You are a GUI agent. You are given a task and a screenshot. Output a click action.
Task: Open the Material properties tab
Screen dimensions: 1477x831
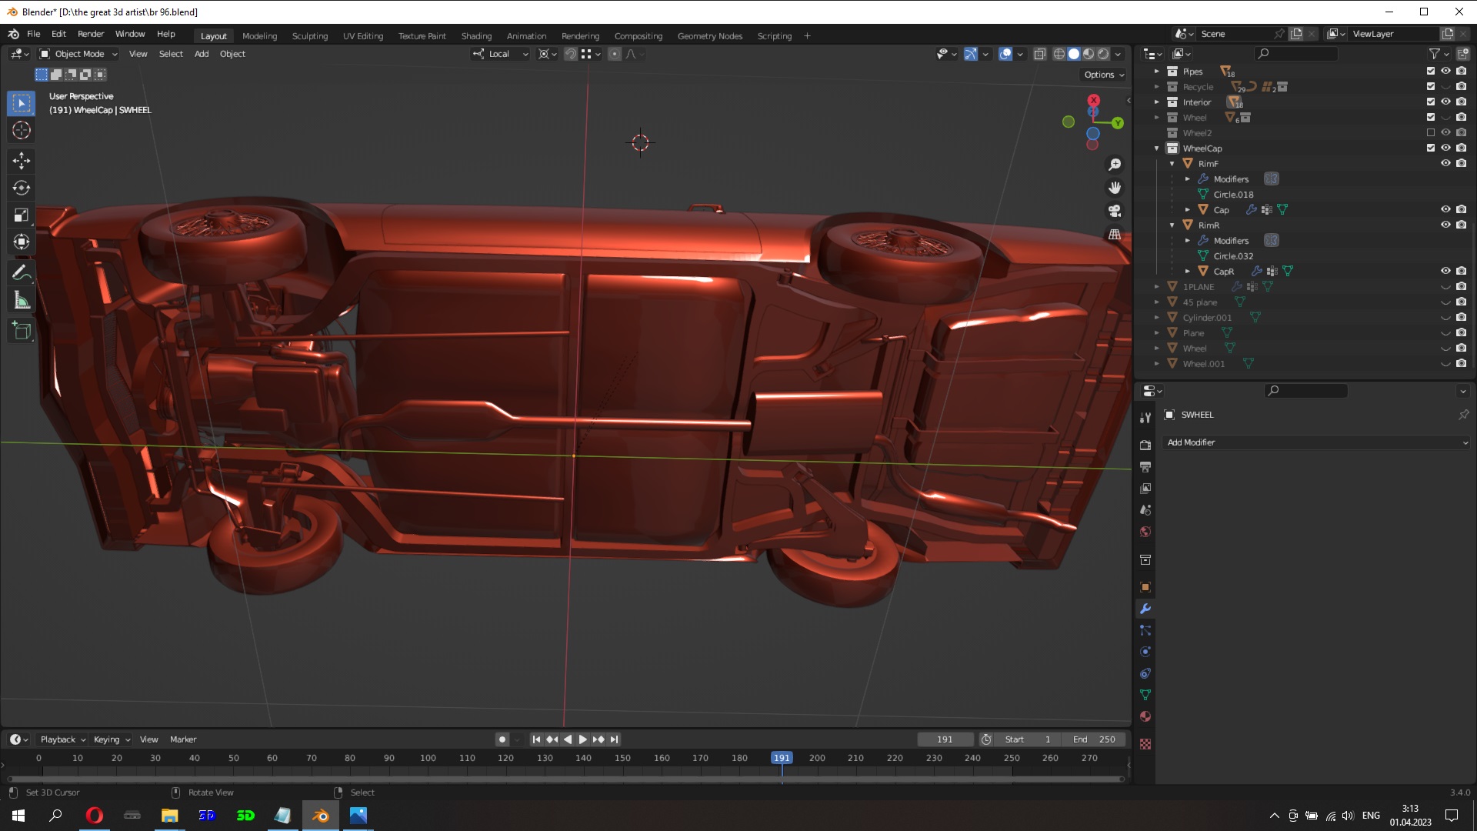[1145, 716]
